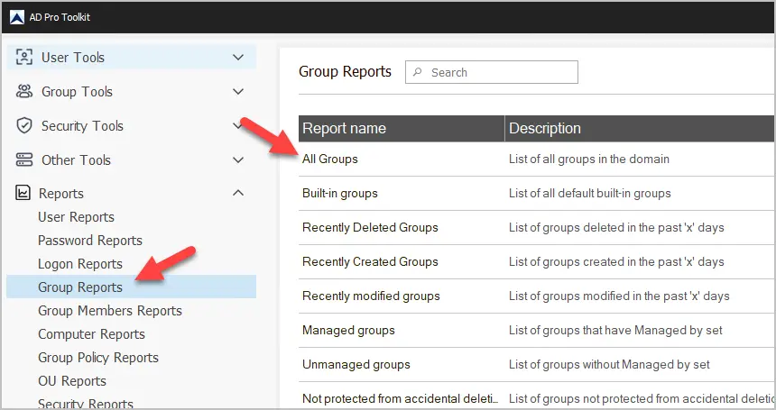Expand the Other Tools chevron

click(x=238, y=160)
